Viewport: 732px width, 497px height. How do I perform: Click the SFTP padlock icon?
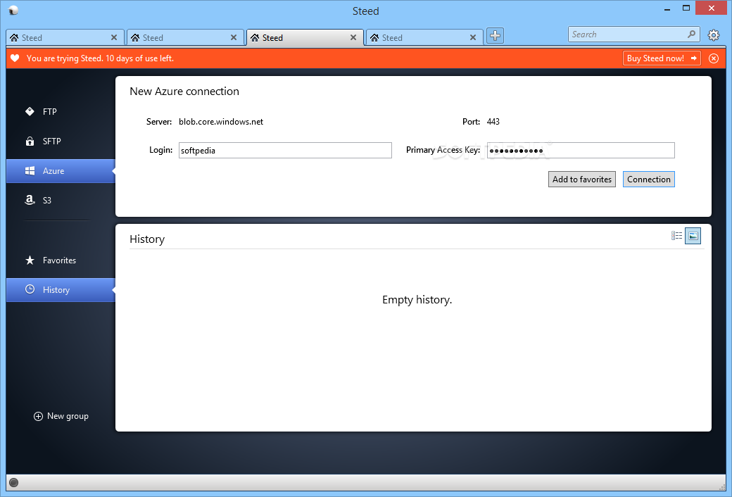click(x=30, y=141)
